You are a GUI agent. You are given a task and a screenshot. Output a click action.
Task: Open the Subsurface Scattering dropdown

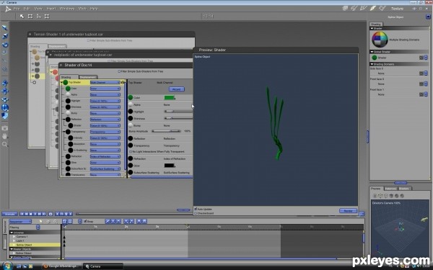pyautogui.click(x=105, y=168)
